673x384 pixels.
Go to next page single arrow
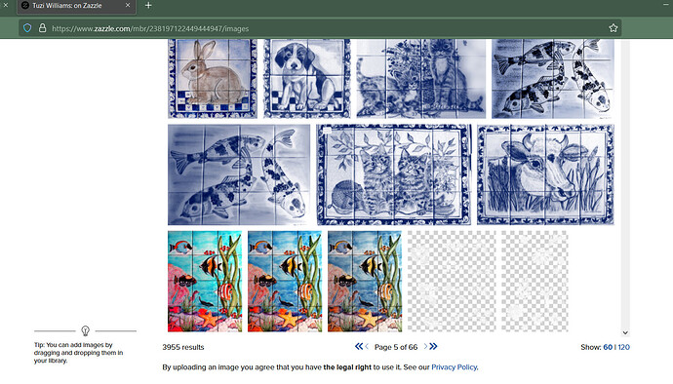(425, 346)
